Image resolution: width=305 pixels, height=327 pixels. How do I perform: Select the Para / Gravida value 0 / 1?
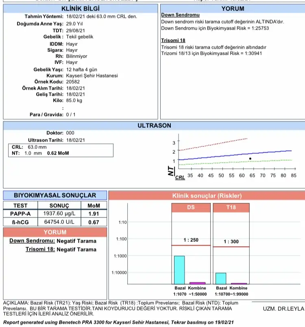click(x=71, y=114)
